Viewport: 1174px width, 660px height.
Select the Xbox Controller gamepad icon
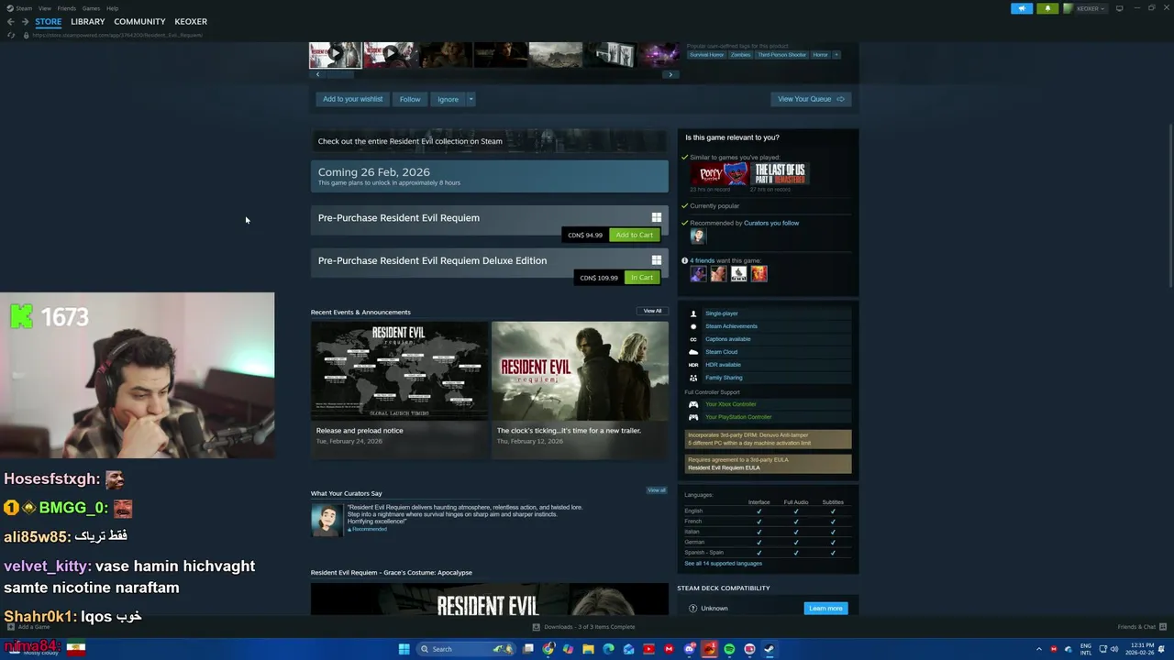point(693,404)
